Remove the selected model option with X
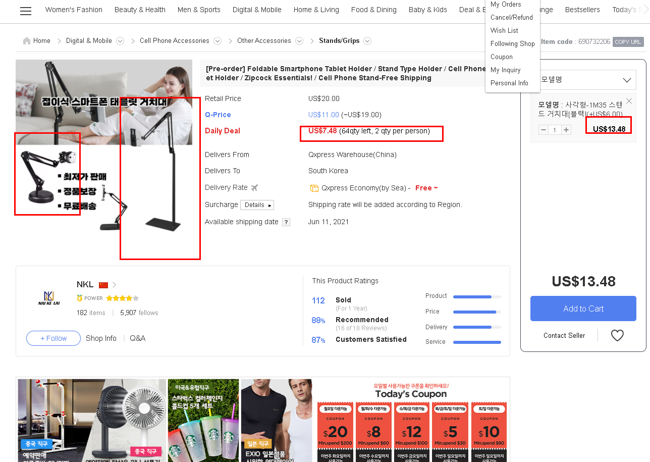The image size is (650, 462). click(629, 101)
